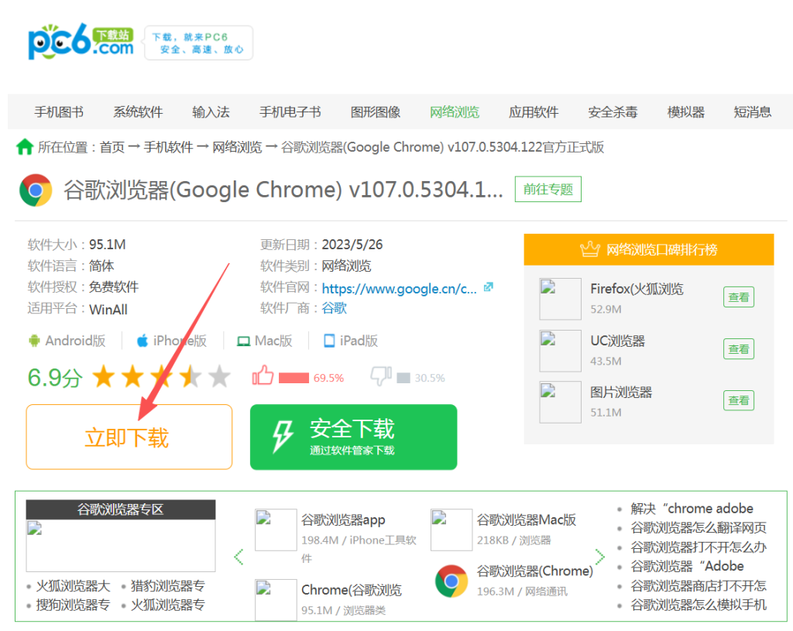This screenshot has height=631, width=793.
Task: Open the Android版 version link
Action: 67,341
